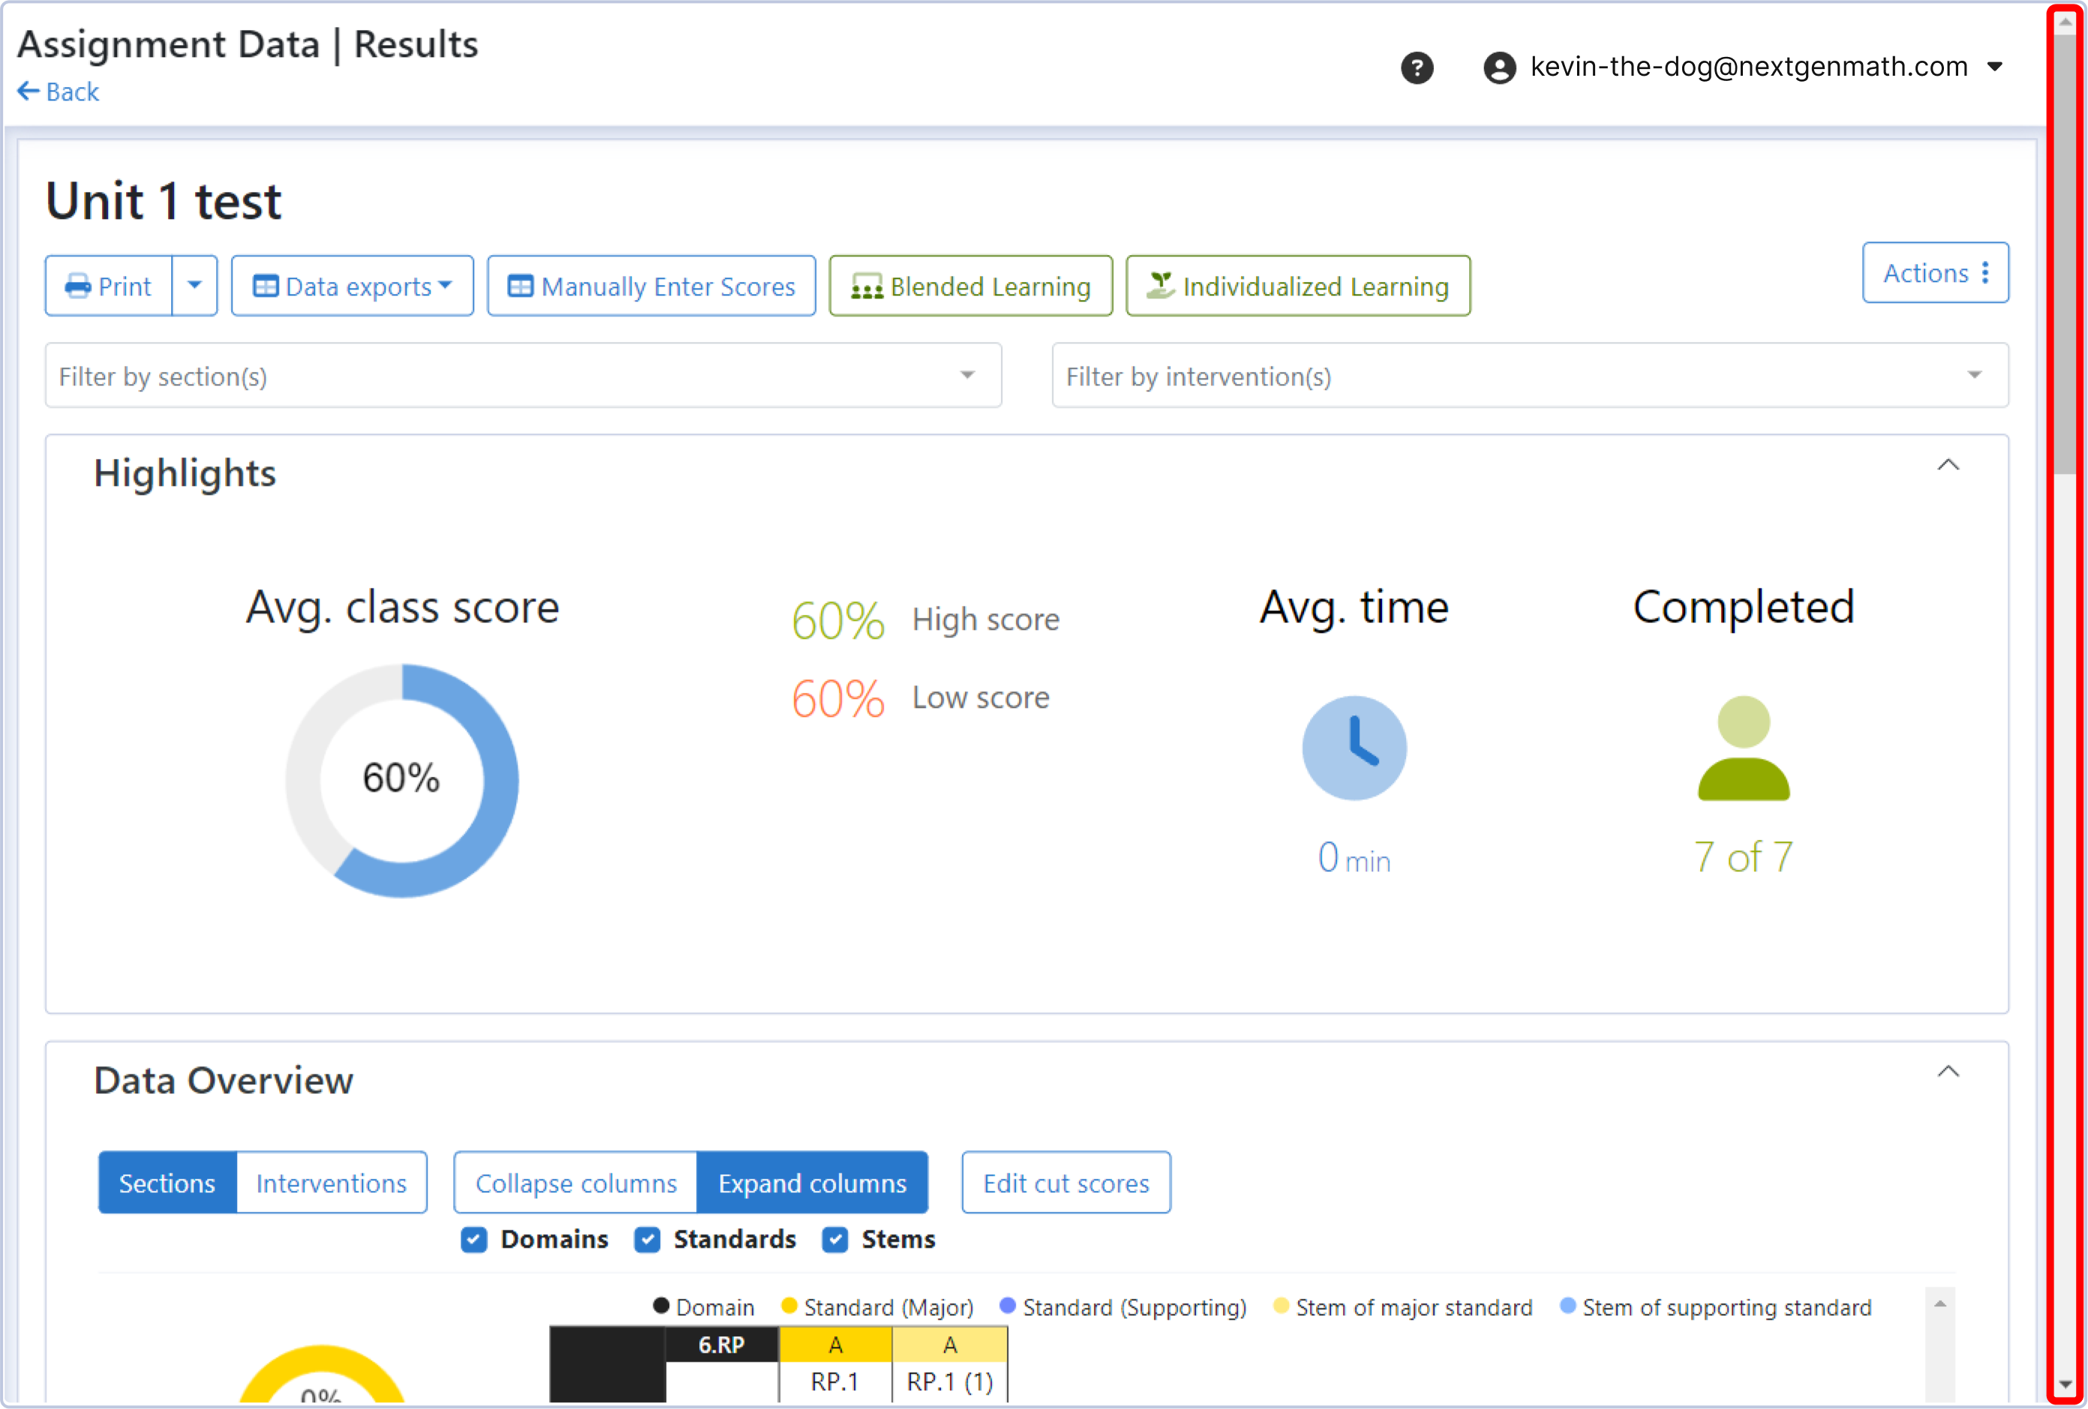This screenshot has width=2088, height=1409.
Task: Click the Back link
Action: point(58,91)
